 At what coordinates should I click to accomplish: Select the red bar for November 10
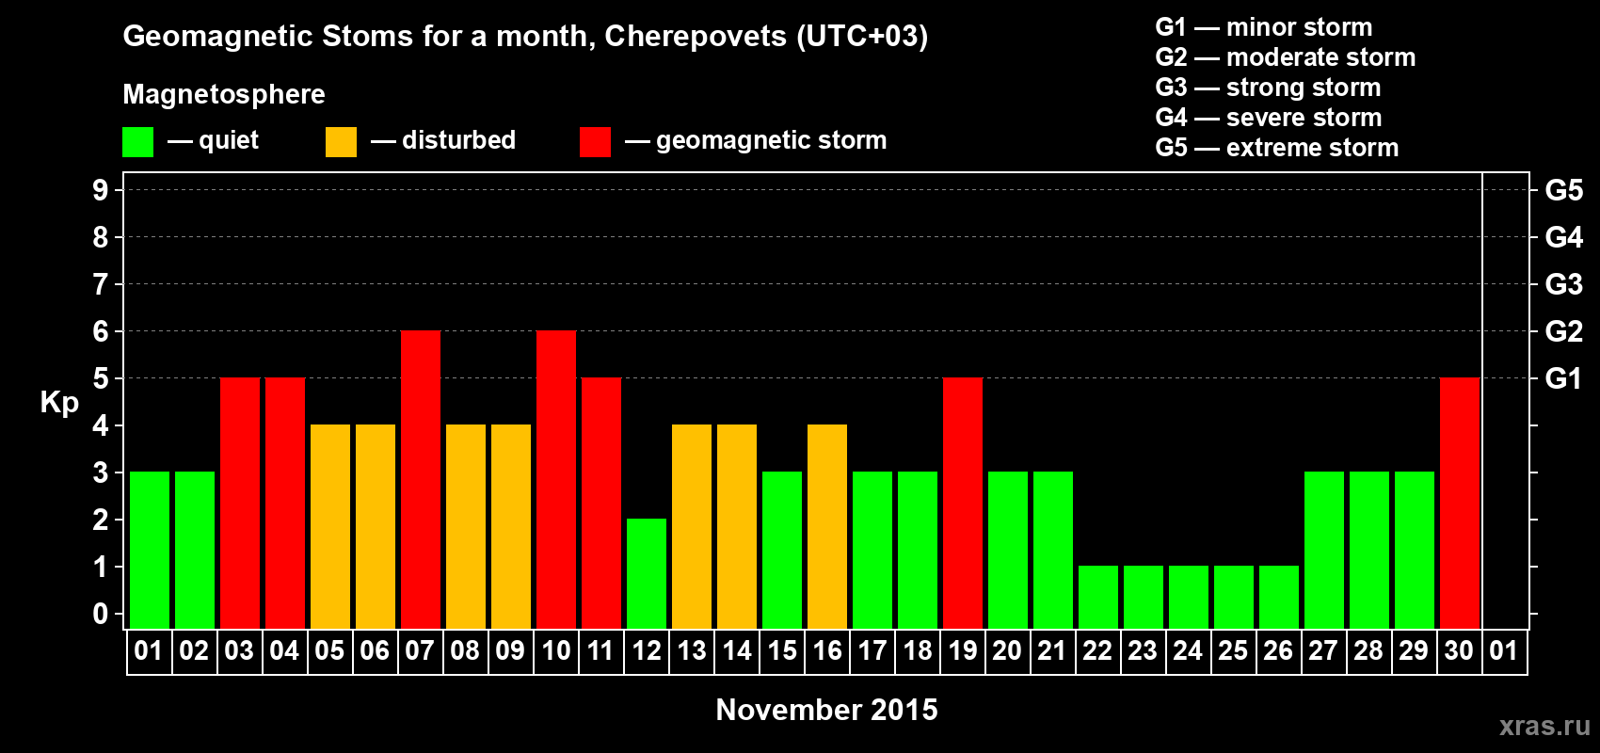click(x=556, y=479)
